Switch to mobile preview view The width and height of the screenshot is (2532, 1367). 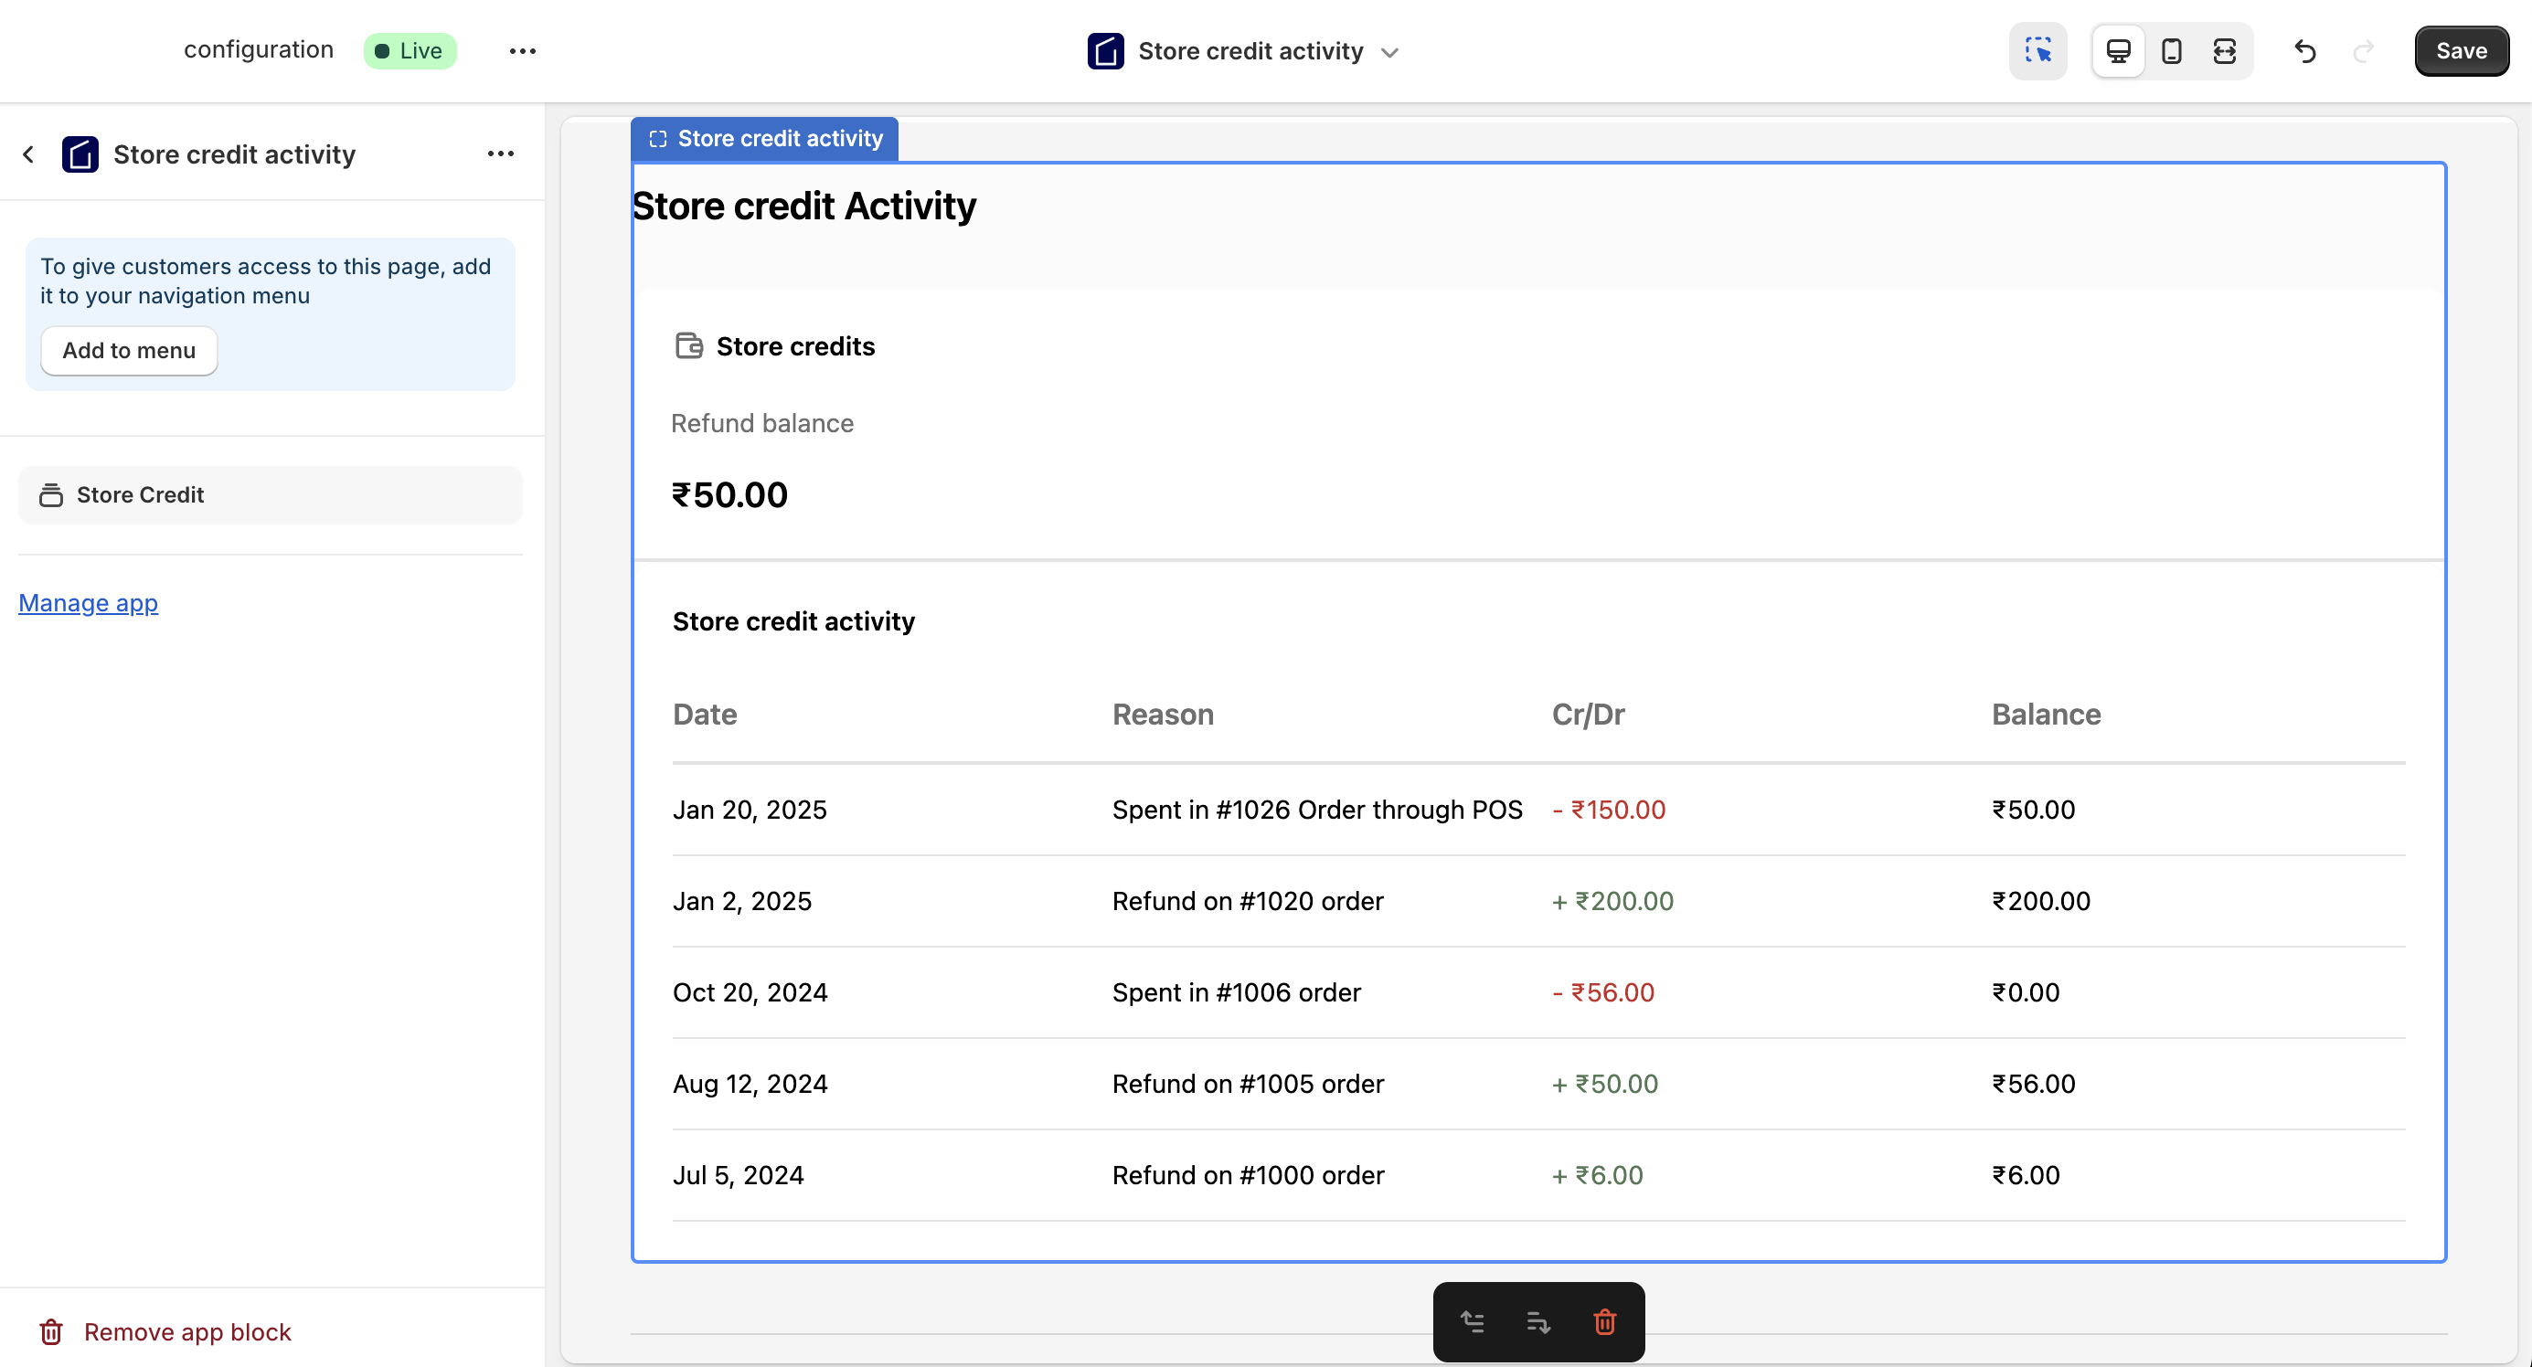coord(2171,51)
